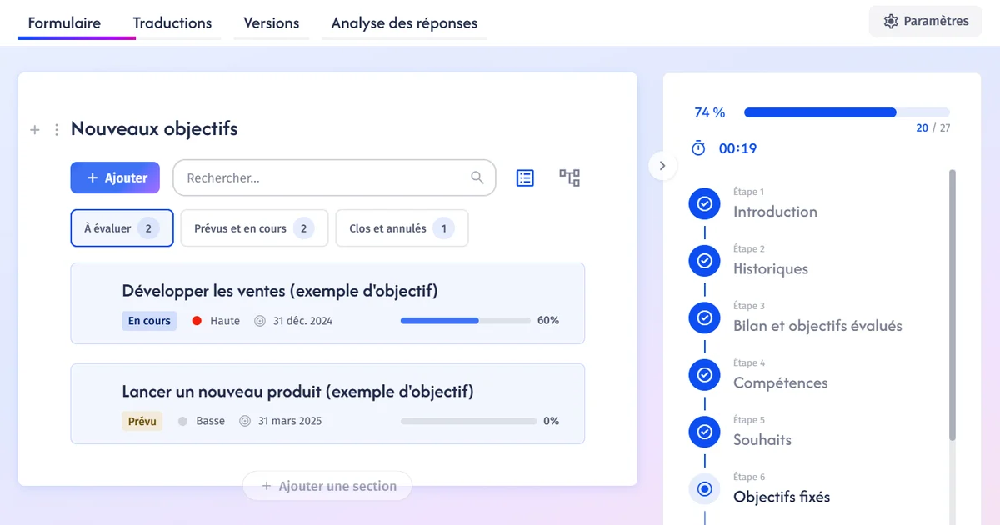This screenshot has height=525, width=1000.
Task: Click the check icon for Étape 5 Souhaits
Action: click(x=705, y=432)
